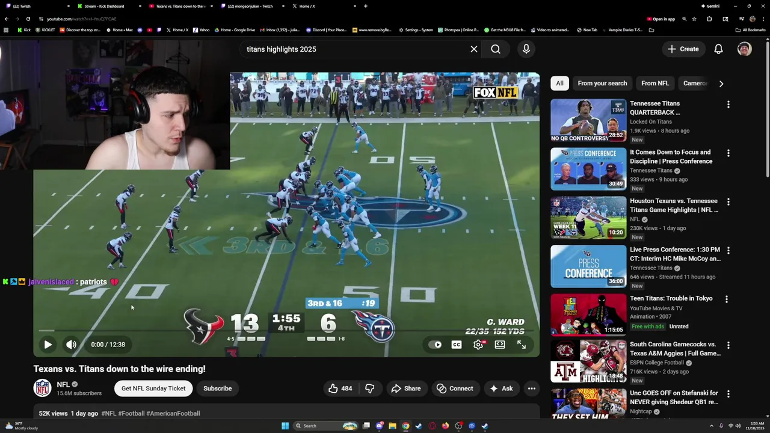Viewport: 770px width, 433px height.
Task: Open the Game Highlights 10:20 thumbnail
Action: 588,218
